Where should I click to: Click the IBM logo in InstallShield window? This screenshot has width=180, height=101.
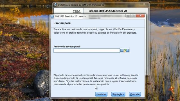tap(77, 12)
